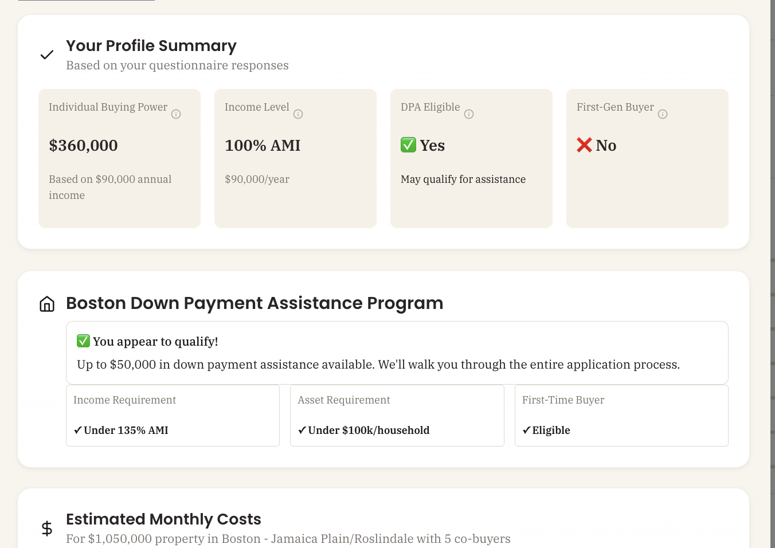This screenshot has width=775, height=548.
Task: Expand the Asset Requirement card
Action: [x=397, y=415]
